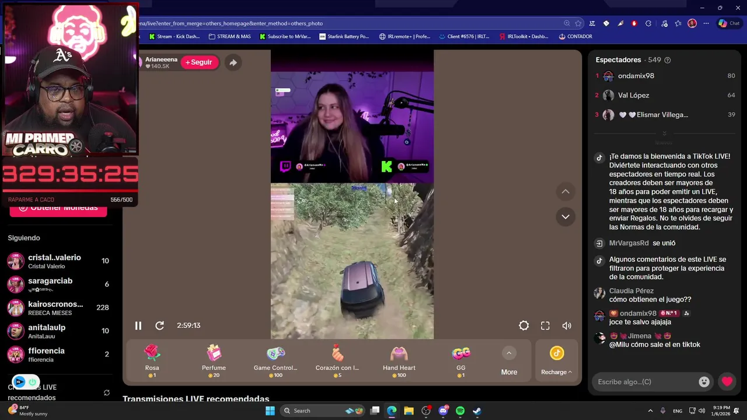
Task: Open cristal..valerio live in Siguiendo list
Action: pos(58,261)
